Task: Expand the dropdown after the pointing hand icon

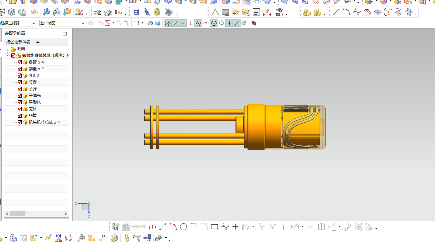Action: click(x=126, y=14)
